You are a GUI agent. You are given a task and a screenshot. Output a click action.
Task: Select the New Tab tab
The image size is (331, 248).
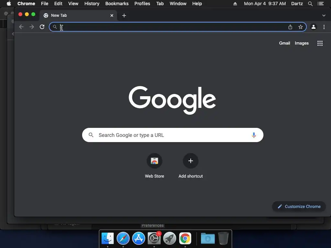click(x=78, y=15)
